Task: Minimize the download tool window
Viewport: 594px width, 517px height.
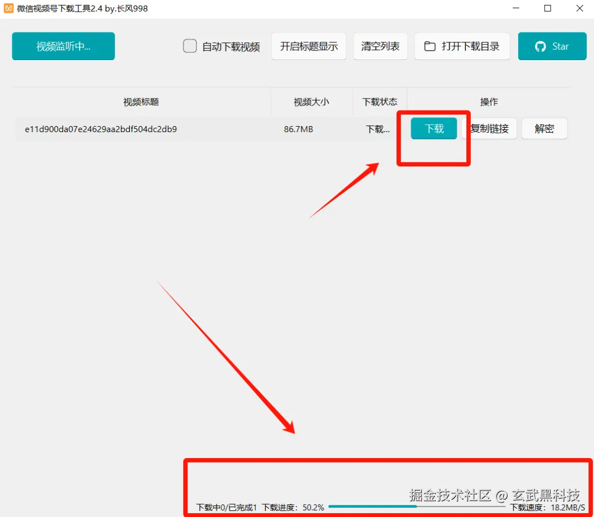Action: coord(516,8)
